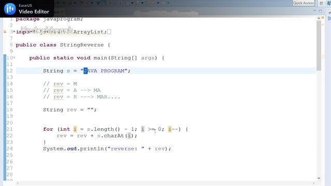The height and width of the screenshot is (186, 331).
Task: Click the for keyword on line 21
Action: [x=48, y=129]
